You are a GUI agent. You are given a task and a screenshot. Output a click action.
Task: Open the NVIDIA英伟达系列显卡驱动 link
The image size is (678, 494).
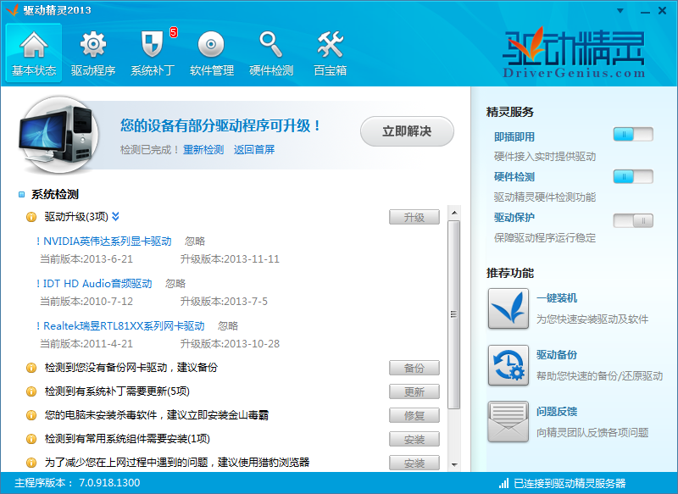(108, 241)
